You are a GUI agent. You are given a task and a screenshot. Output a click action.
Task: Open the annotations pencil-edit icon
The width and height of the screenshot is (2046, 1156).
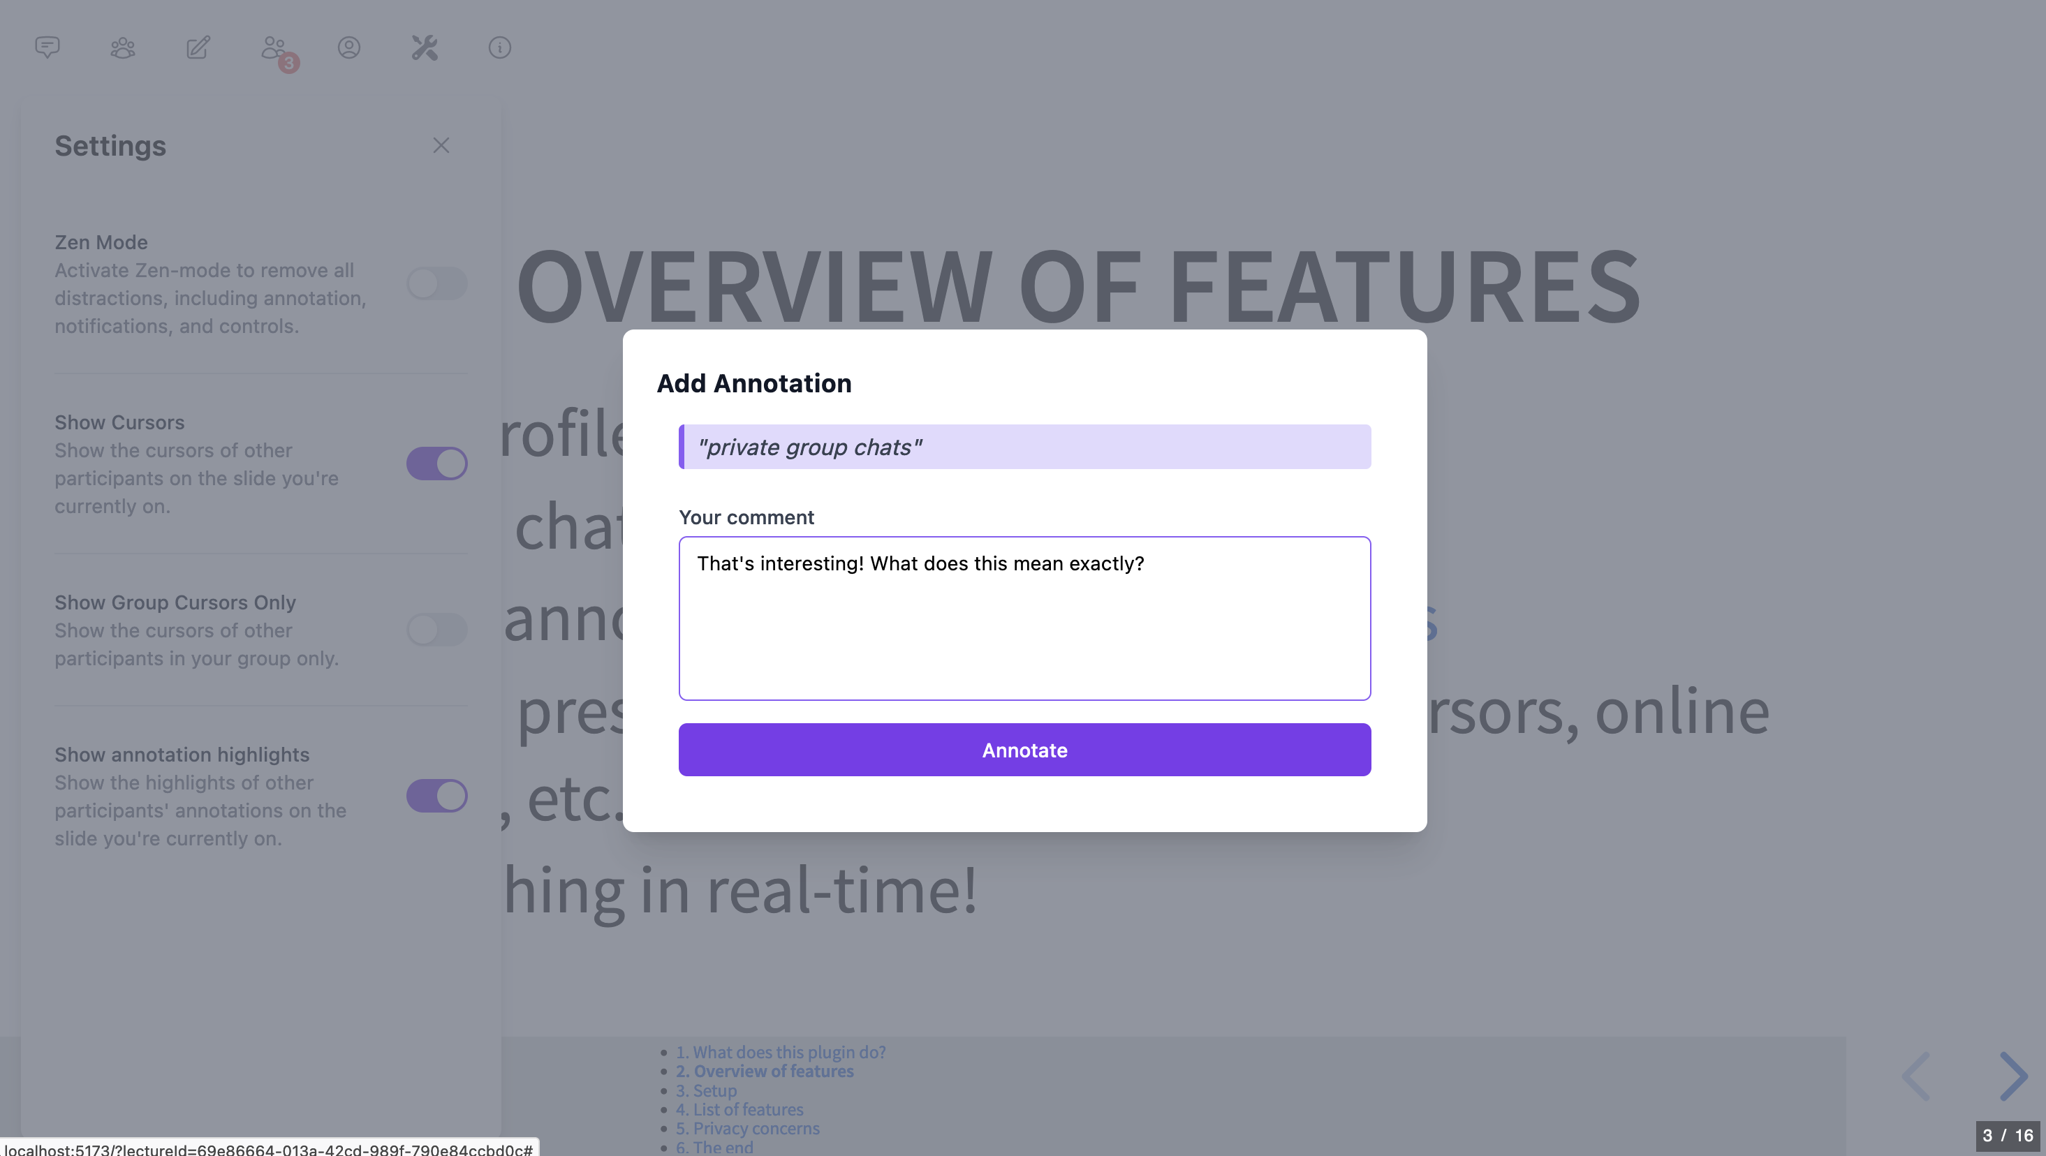pyautogui.click(x=198, y=47)
